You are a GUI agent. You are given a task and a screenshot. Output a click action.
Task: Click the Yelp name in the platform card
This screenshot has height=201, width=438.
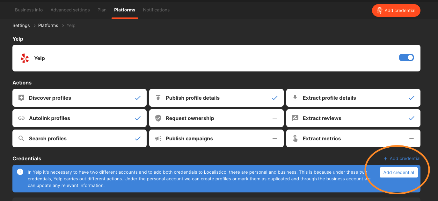click(x=40, y=58)
